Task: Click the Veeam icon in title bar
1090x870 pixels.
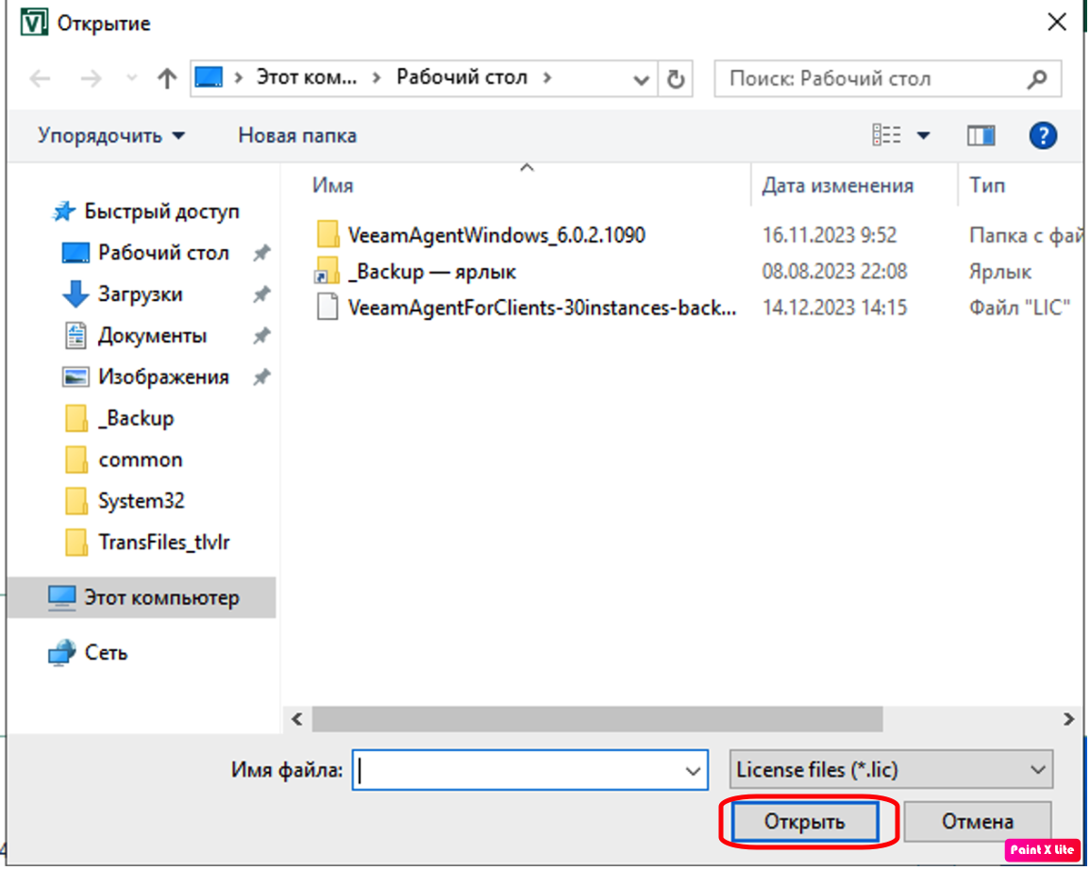Action: pos(33,23)
